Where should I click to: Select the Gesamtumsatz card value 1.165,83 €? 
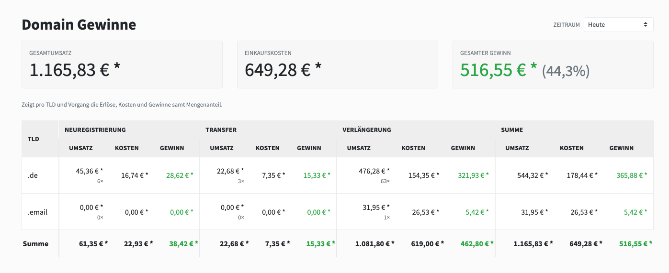75,70
